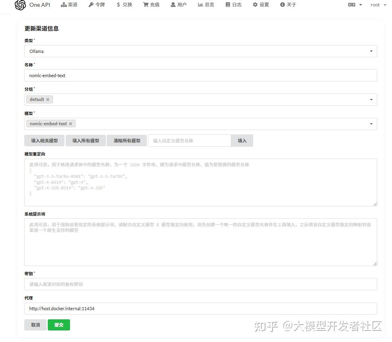Open the 关于 about page
The height and width of the screenshot is (342, 392).
tap(288, 5)
